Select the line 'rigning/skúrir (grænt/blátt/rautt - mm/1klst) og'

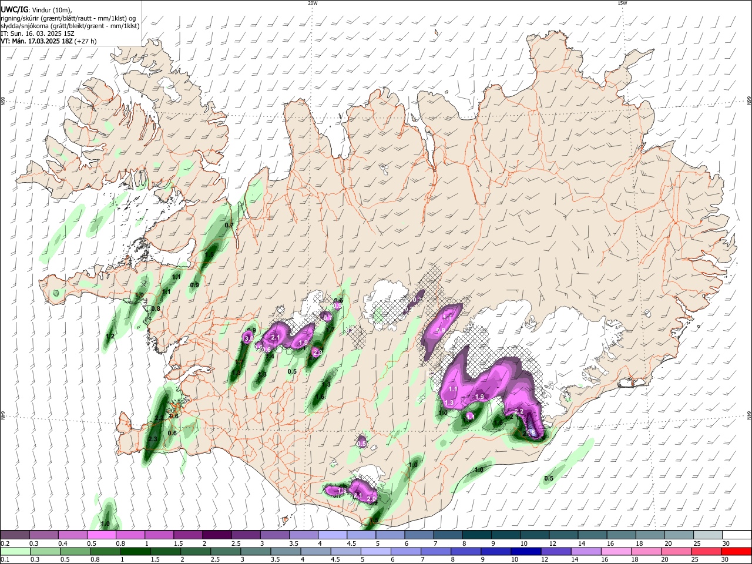pyautogui.click(x=68, y=18)
